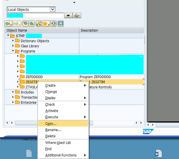This screenshot has height=159, width=179.
Task: Open the Word document icon on taskbar
Action: (158, 153)
